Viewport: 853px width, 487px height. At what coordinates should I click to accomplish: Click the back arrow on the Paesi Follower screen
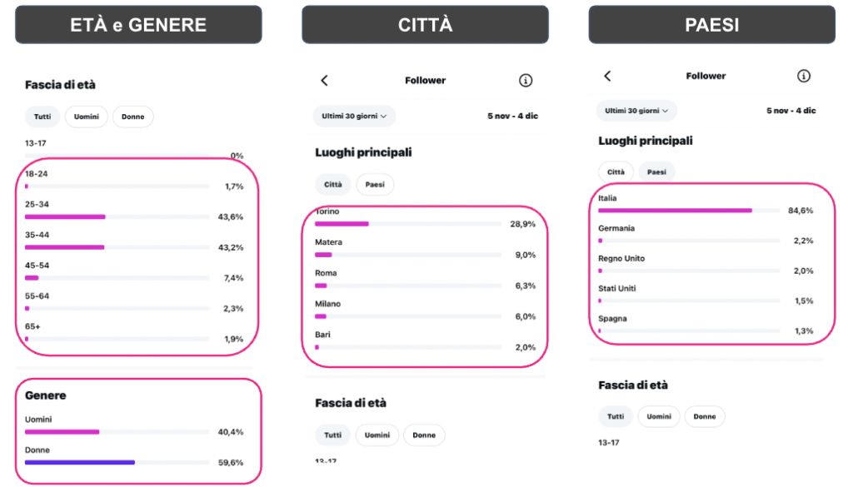tap(606, 76)
